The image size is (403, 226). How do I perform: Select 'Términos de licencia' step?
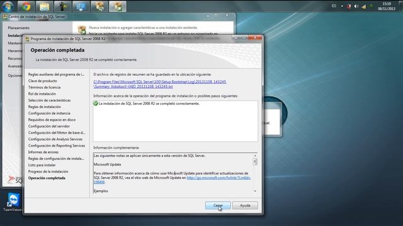(x=44, y=87)
